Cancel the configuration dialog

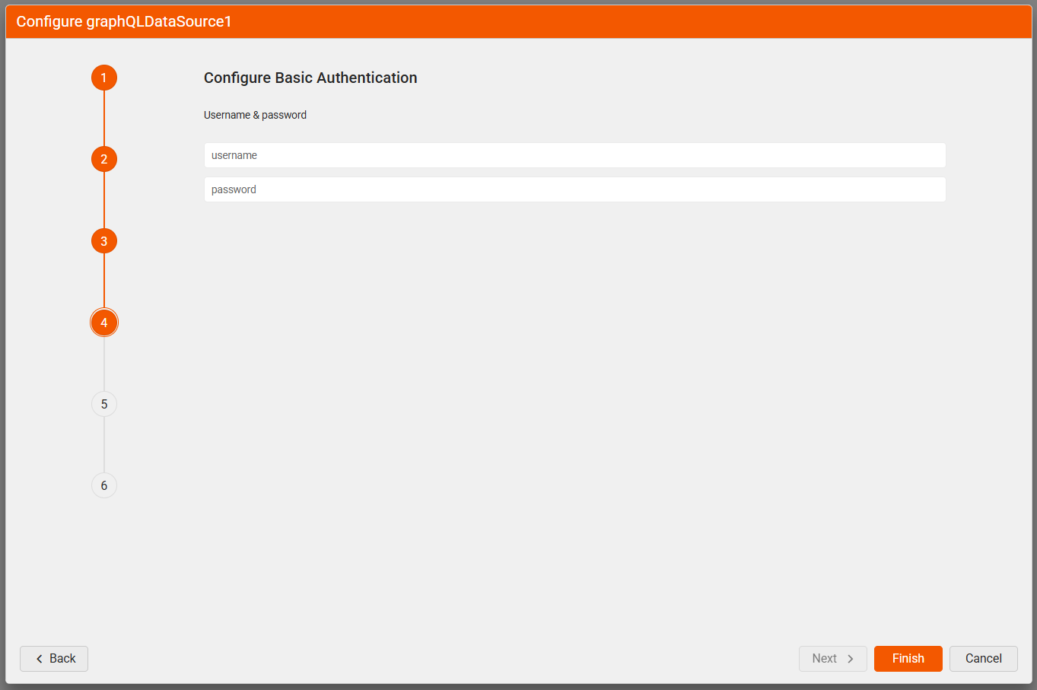(x=983, y=659)
